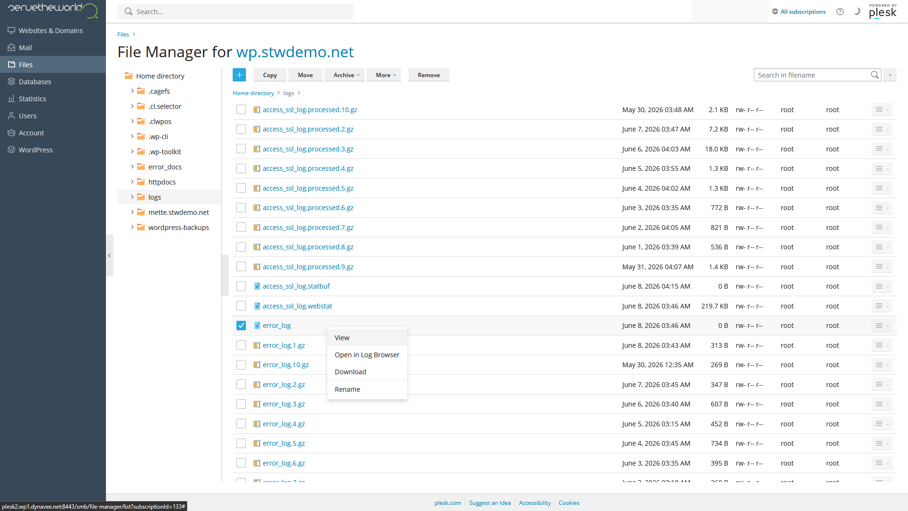Click the Remove button

click(429, 75)
